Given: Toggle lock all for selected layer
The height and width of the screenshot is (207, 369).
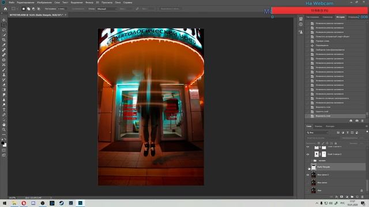Looking at the screenshot, I should (x=336, y=143).
